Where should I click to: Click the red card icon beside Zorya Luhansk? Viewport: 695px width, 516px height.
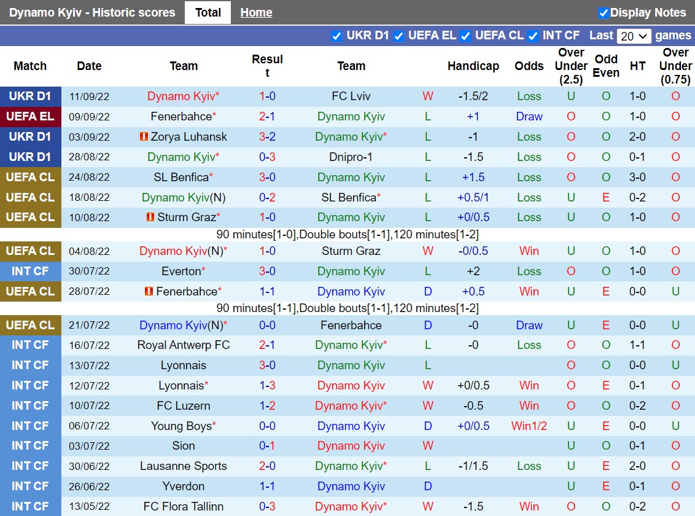coord(144,136)
